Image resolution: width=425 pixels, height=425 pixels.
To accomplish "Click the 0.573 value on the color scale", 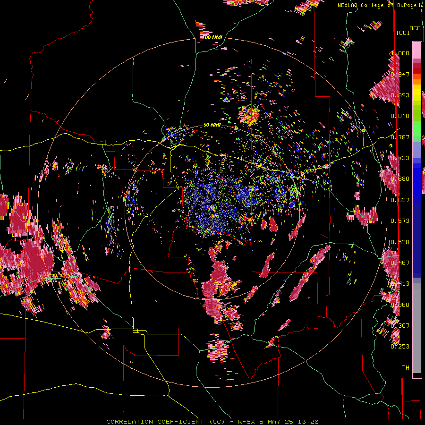I will (400, 221).
